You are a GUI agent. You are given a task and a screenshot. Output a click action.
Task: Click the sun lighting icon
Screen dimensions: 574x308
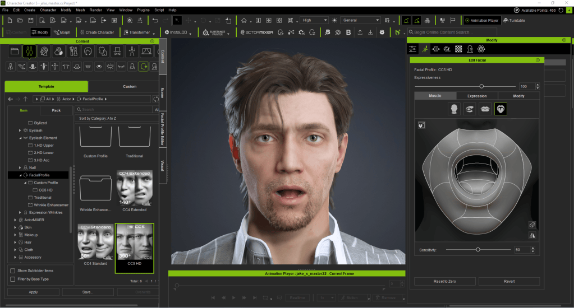pos(334,21)
